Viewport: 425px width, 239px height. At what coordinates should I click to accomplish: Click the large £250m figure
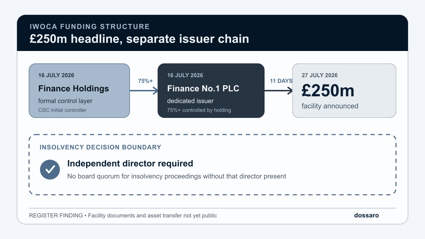click(x=328, y=91)
